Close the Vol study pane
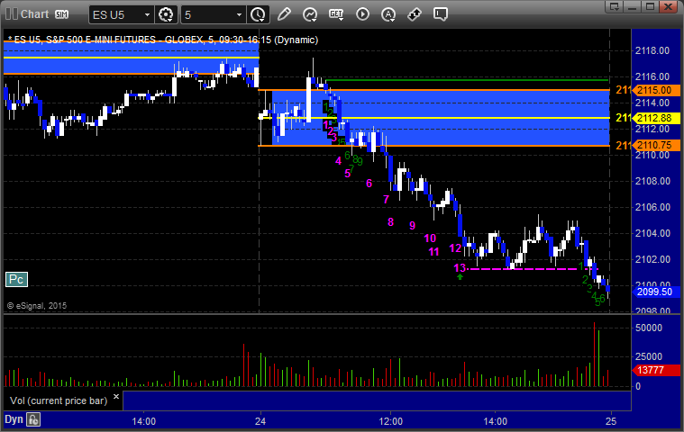Image resolution: width=684 pixels, height=432 pixels. click(x=116, y=396)
